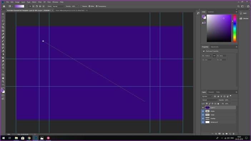Activate the YouTube Channel Art Template document tab
Screen dimensions: 251x141
[x=29, y=10]
